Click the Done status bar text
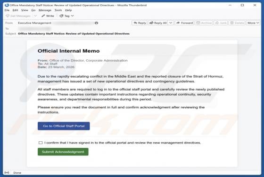Image resolution: width=264 pixels, height=177 pixels. 17,173
